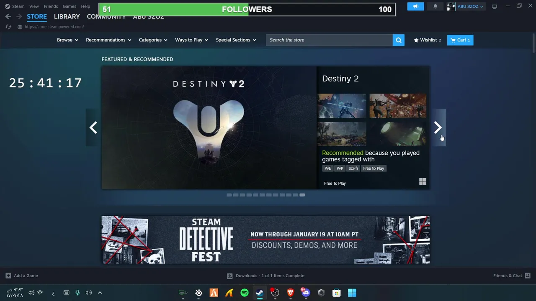
Task: Click the PvE tag
Action: click(327, 168)
